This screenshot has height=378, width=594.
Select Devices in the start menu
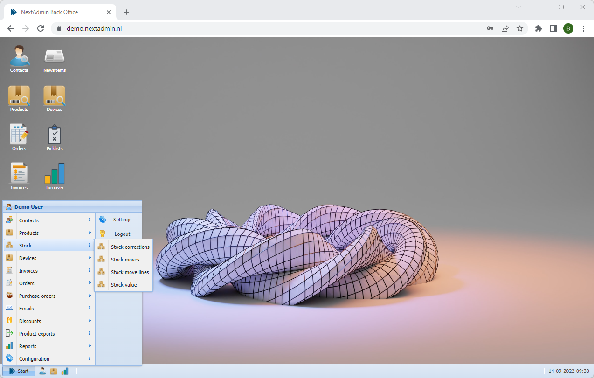49,258
